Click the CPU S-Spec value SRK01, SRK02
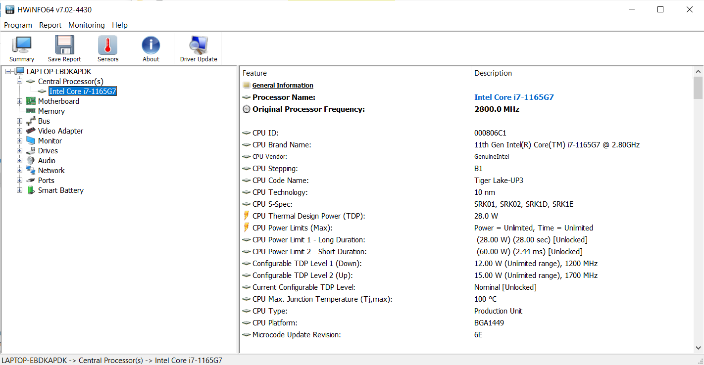 pyautogui.click(x=524, y=204)
